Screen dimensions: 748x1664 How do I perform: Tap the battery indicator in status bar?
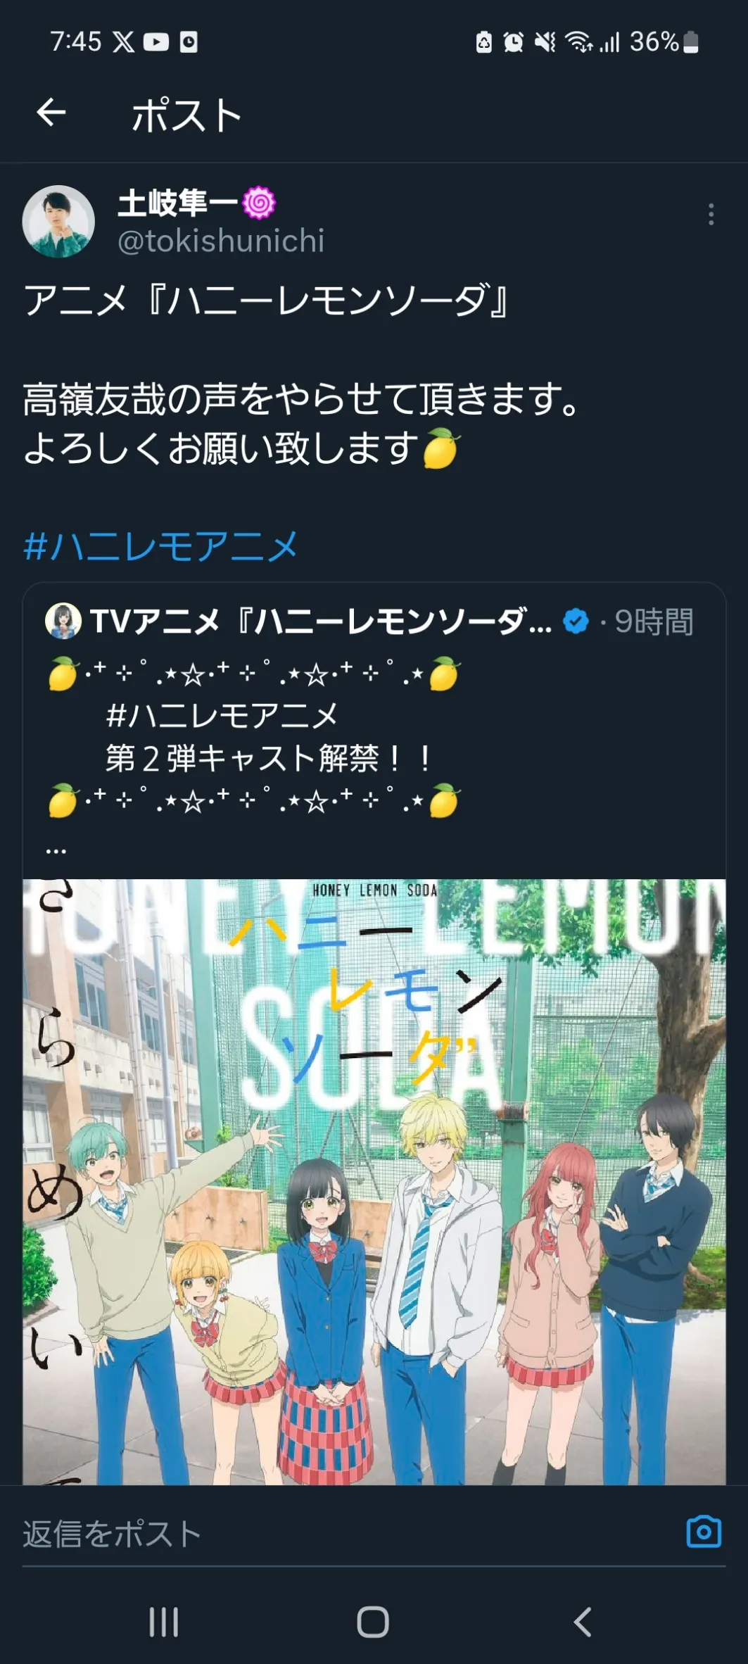click(x=691, y=42)
